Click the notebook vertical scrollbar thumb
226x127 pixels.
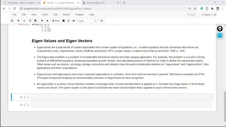coord(225,106)
